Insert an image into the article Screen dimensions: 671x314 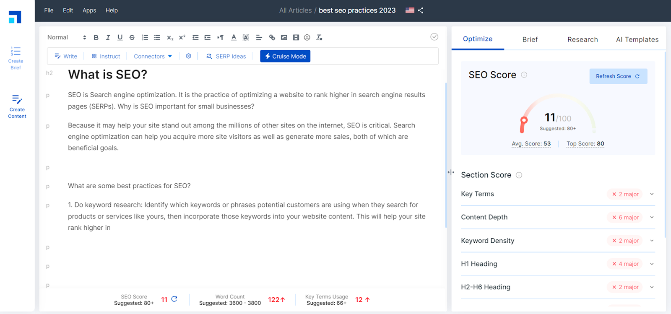284,37
